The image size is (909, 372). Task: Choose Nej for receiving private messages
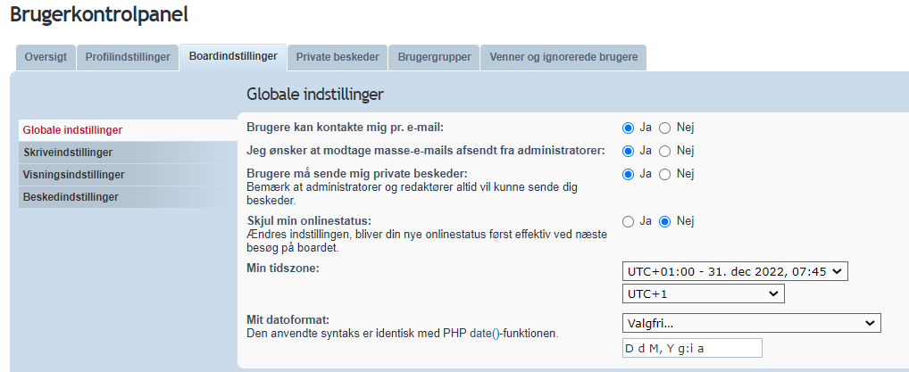tap(665, 174)
